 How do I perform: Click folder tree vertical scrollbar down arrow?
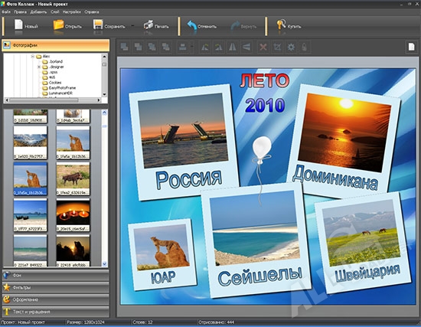pos(104,94)
